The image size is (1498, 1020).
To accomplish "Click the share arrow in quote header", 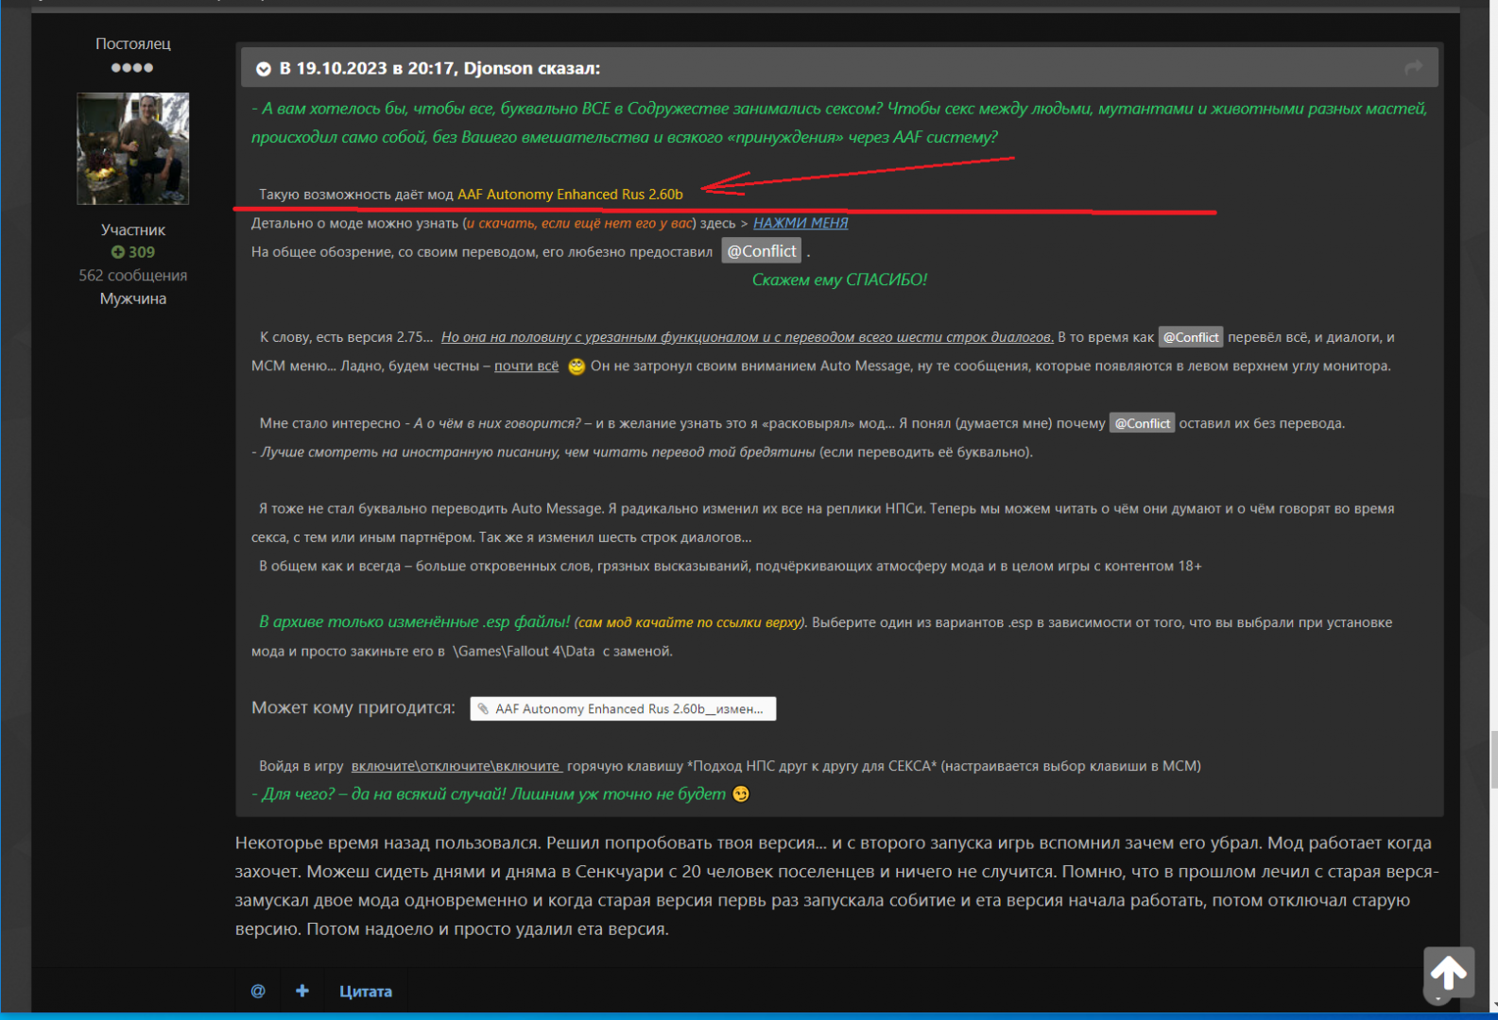I will [1413, 67].
